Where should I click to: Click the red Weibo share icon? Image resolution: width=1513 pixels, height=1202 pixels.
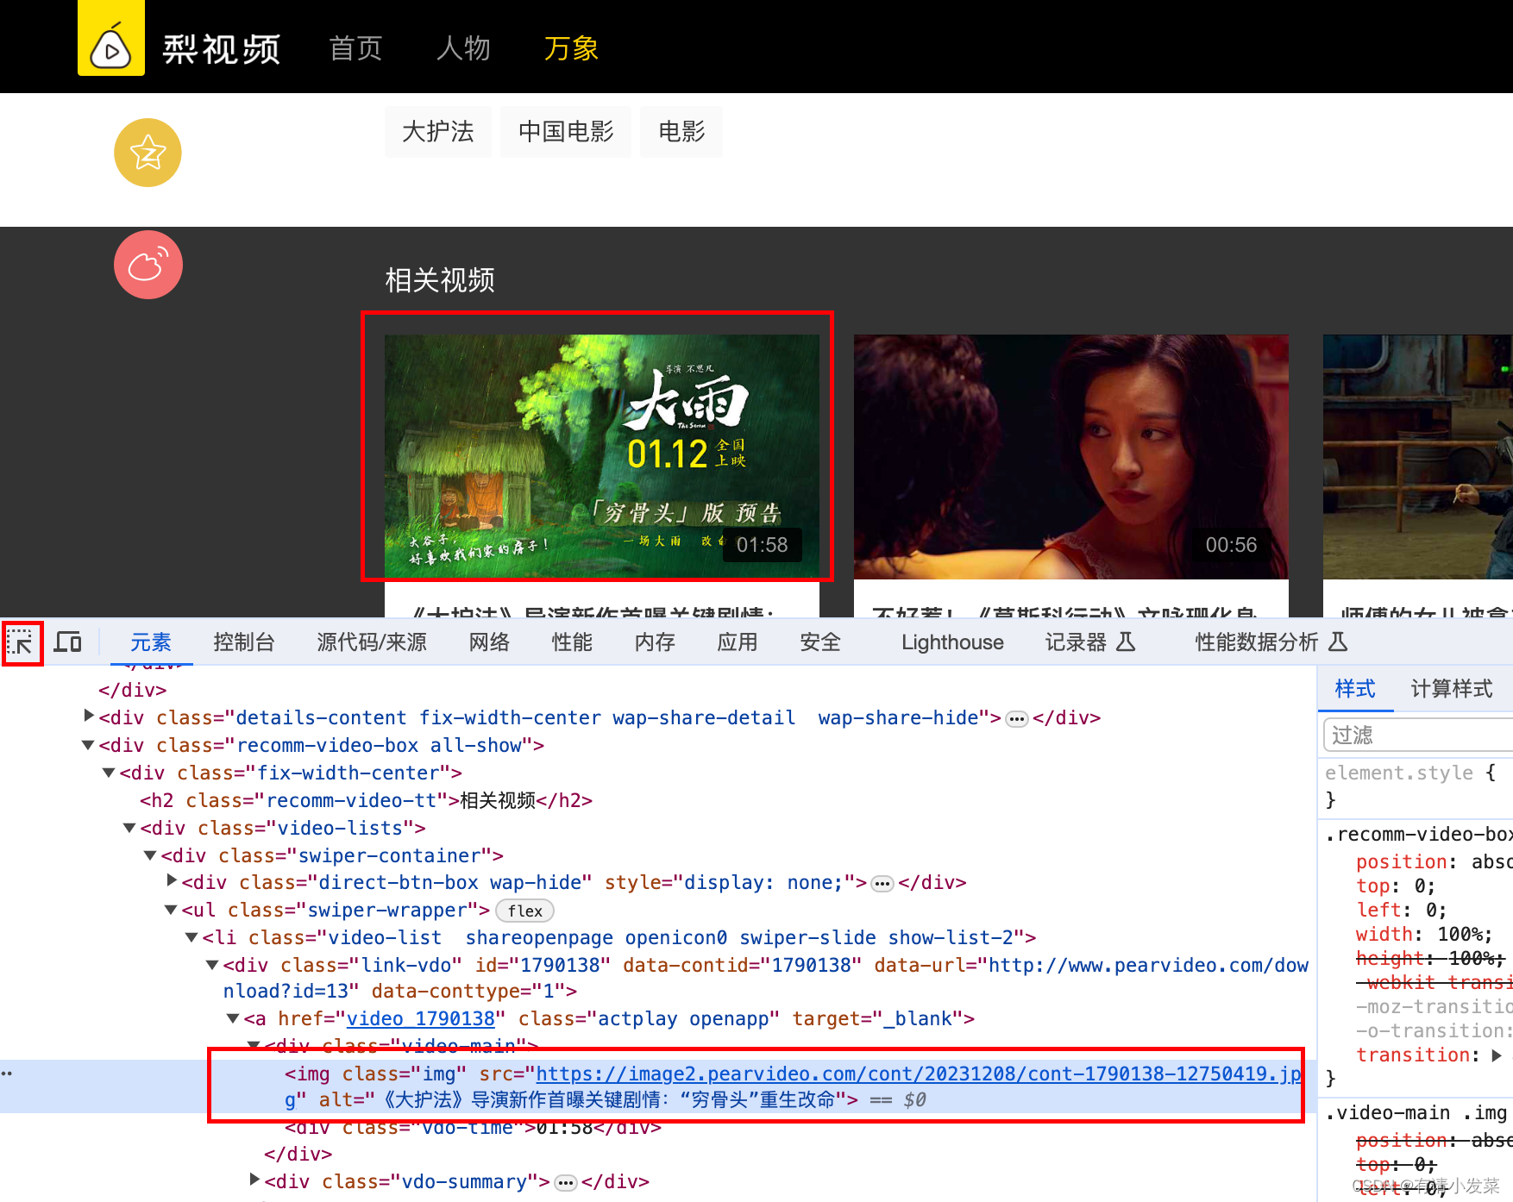pos(148,265)
